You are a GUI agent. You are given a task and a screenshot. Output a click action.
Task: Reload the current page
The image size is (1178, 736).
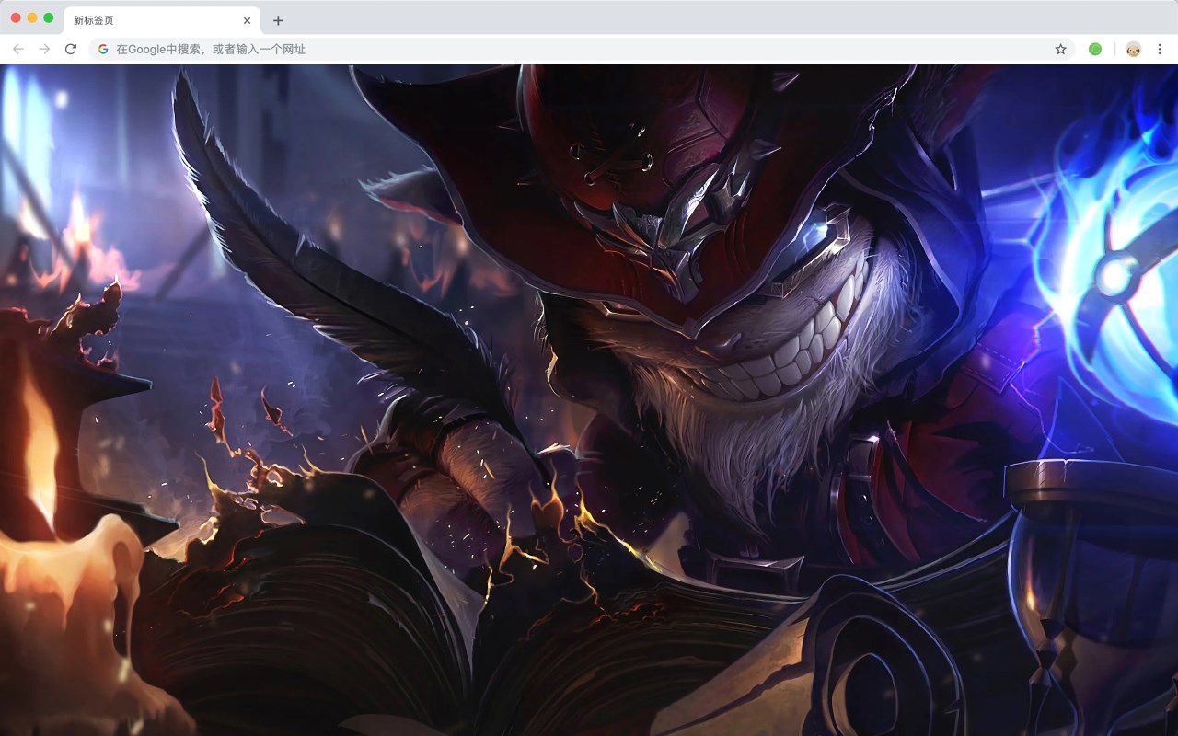pyautogui.click(x=71, y=49)
